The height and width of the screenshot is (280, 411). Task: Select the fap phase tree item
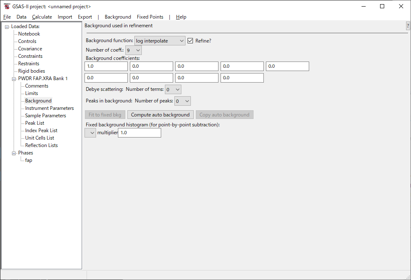[28, 160]
